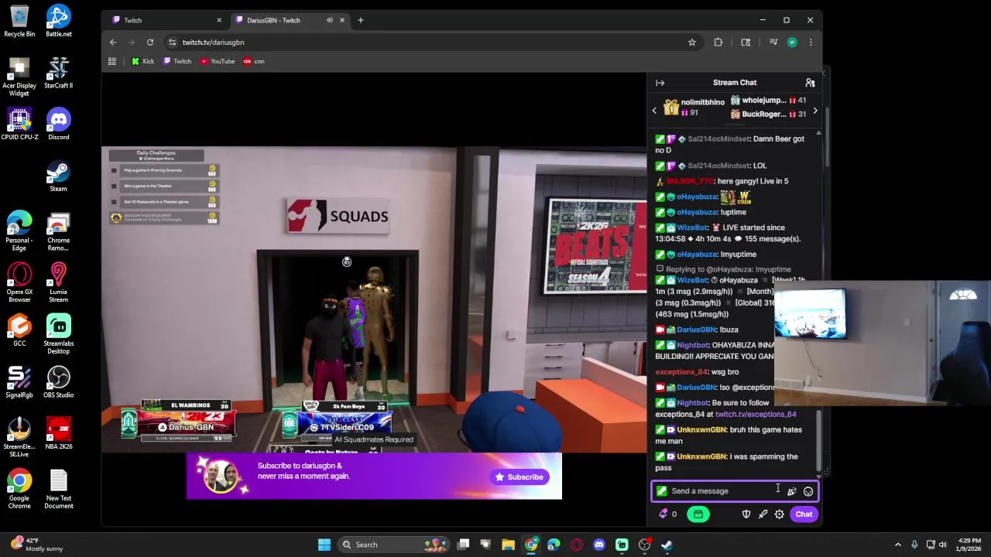Image resolution: width=991 pixels, height=557 pixels.
Task: Open Chrome three-dot menu
Action: coord(811,43)
